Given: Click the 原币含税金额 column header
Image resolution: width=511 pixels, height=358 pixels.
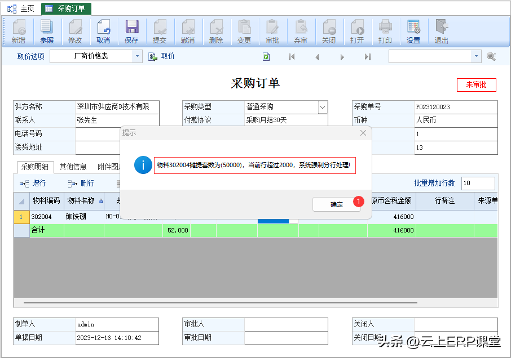Looking at the screenshot, I should tap(392, 201).
